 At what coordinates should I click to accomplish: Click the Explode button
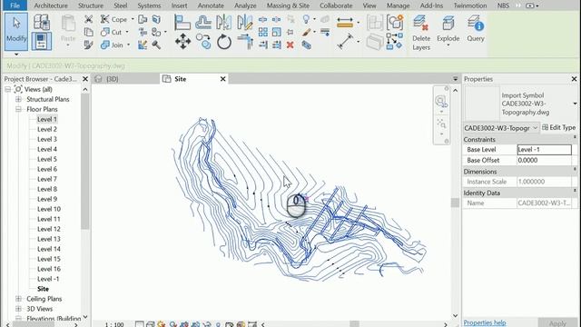[448, 30]
